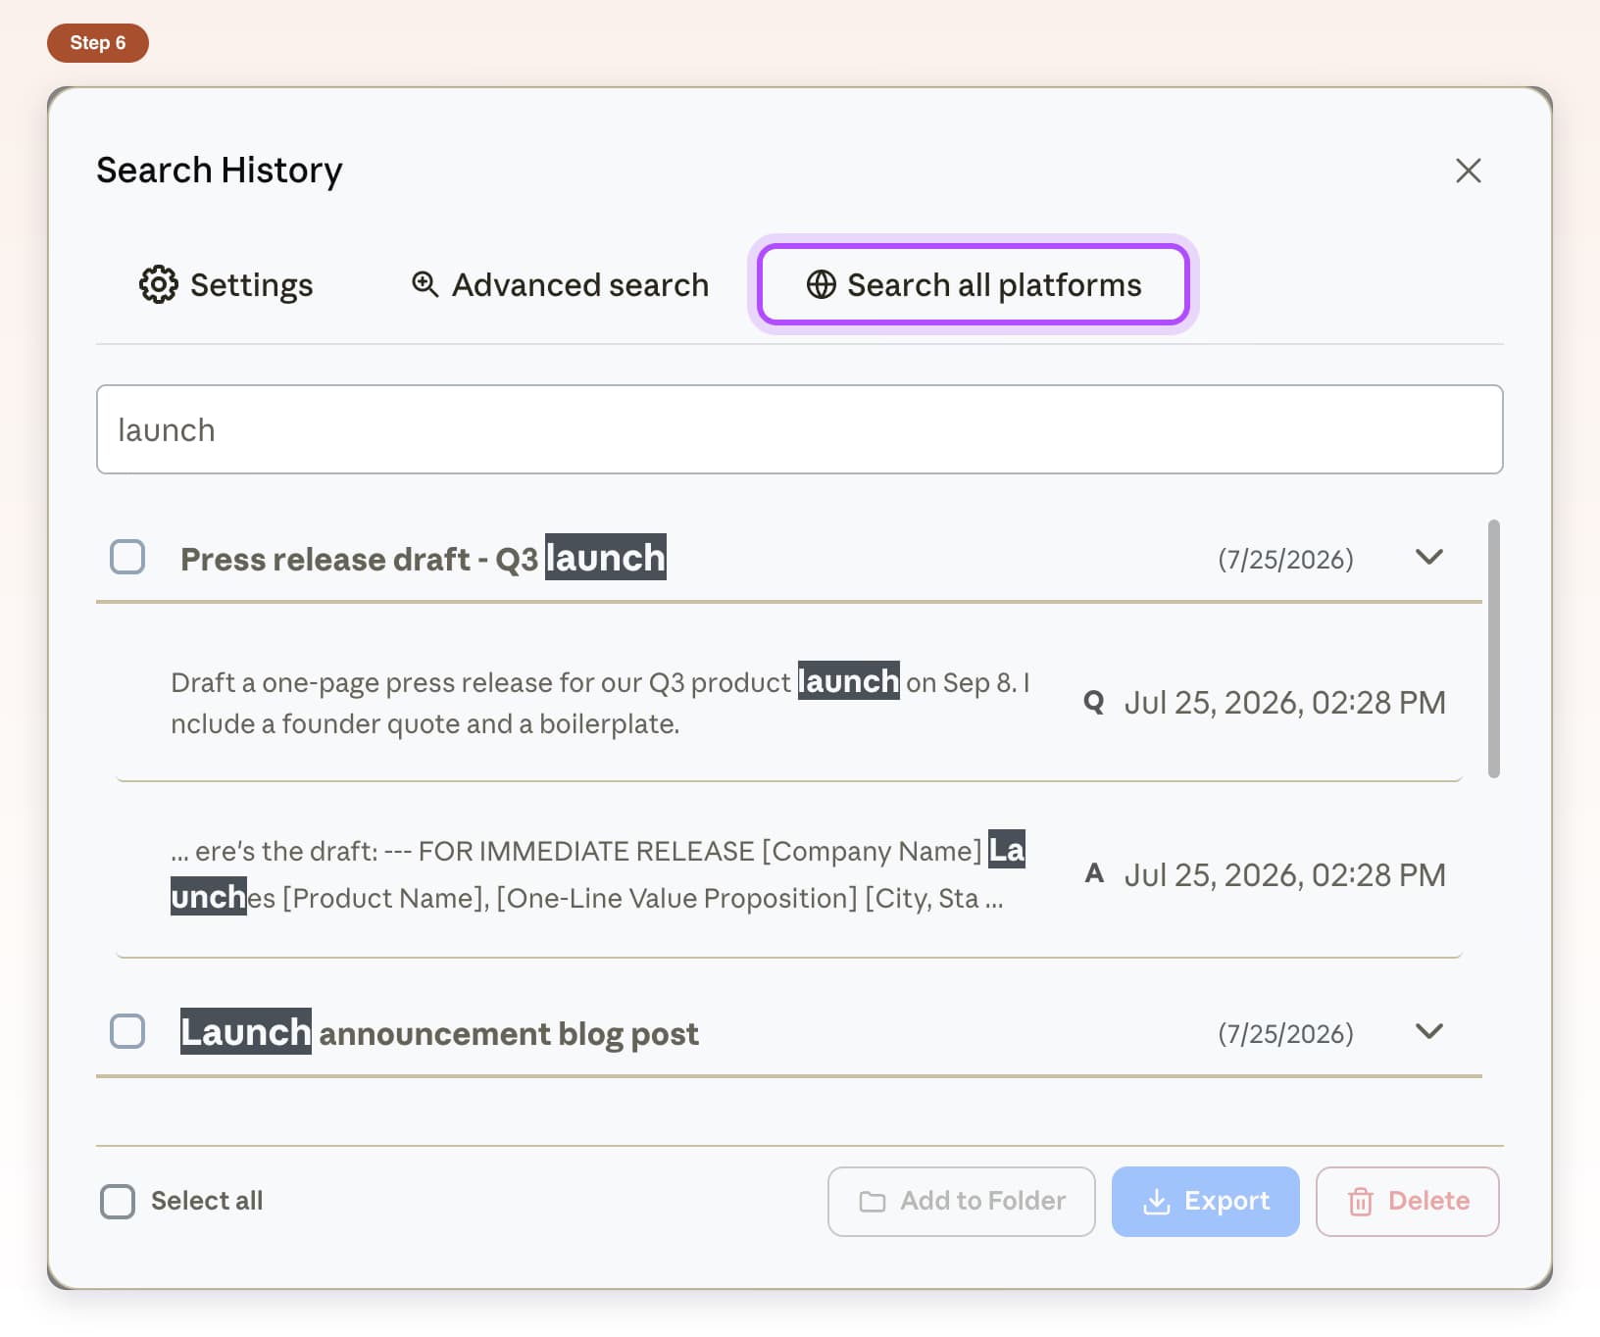Open 'Press release draft - Q3 launch' title
This screenshot has height=1337, width=1600.
(x=424, y=558)
